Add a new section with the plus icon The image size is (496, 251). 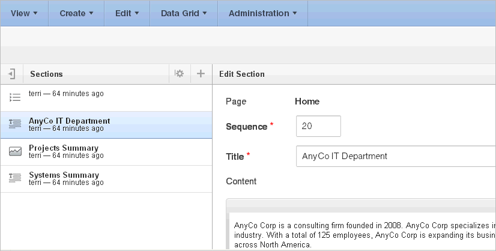(201, 74)
